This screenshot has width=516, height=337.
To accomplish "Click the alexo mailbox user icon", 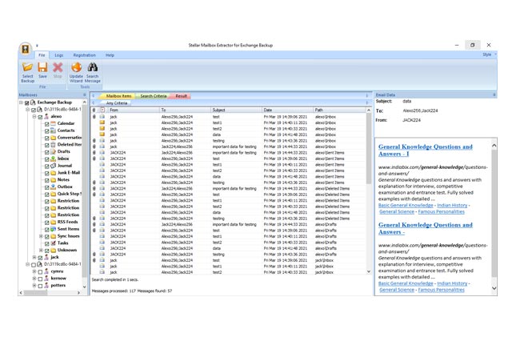I will pos(46,116).
